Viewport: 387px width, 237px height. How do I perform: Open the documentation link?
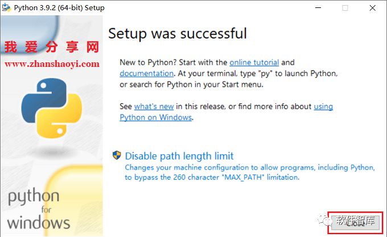point(146,74)
